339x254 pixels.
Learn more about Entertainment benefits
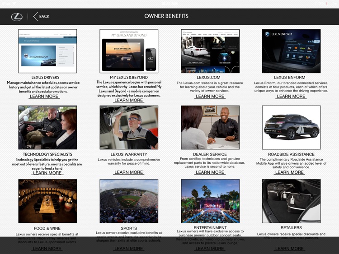(x=210, y=249)
